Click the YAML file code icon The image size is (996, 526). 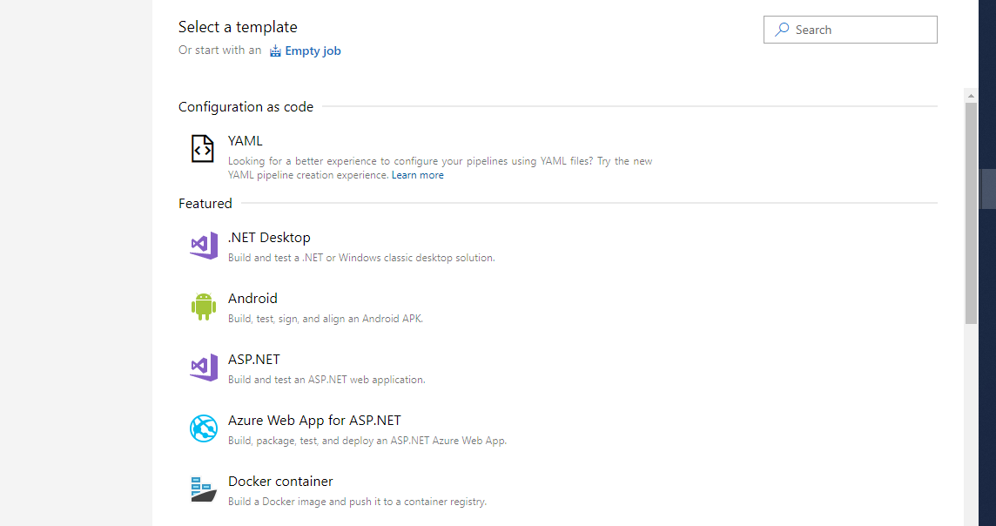pos(203,149)
